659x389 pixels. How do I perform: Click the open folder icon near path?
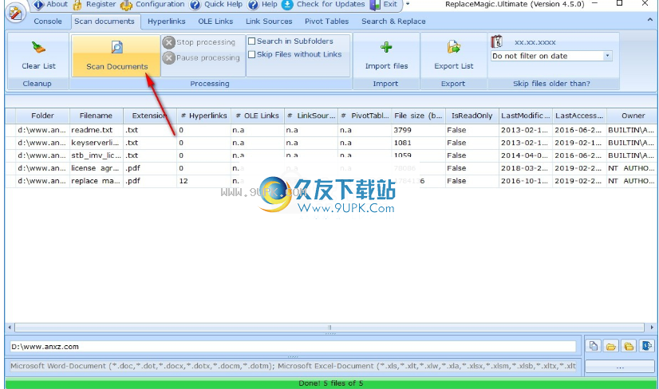[x=610, y=346]
